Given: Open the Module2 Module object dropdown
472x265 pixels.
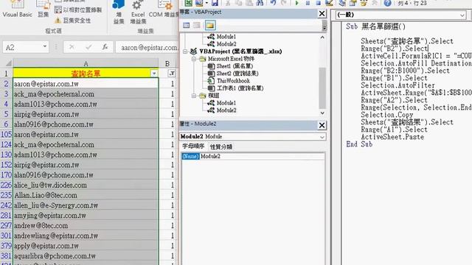Looking at the screenshot, I should pos(322,137).
